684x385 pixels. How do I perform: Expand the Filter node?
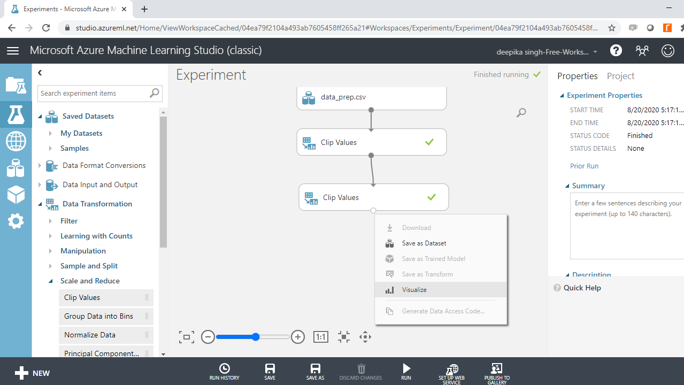tap(50, 221)
